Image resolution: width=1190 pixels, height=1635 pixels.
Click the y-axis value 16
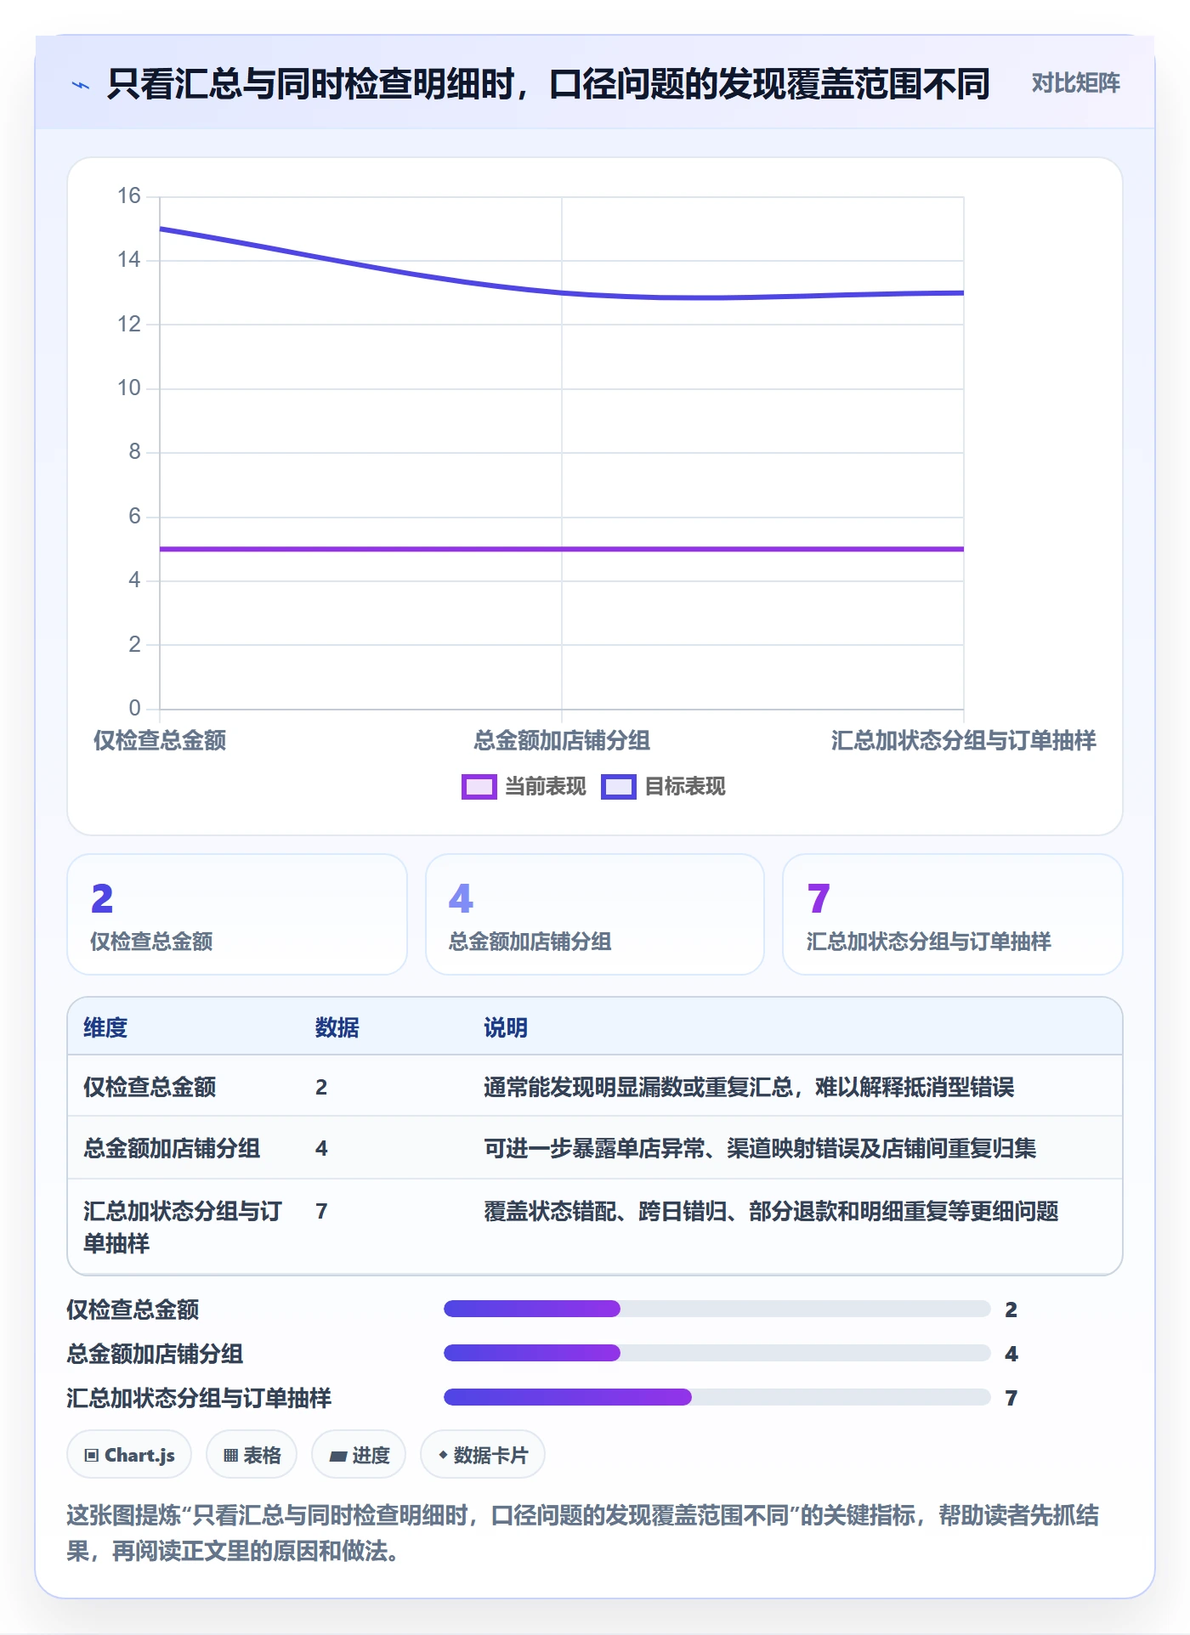[x=129, y=196]
